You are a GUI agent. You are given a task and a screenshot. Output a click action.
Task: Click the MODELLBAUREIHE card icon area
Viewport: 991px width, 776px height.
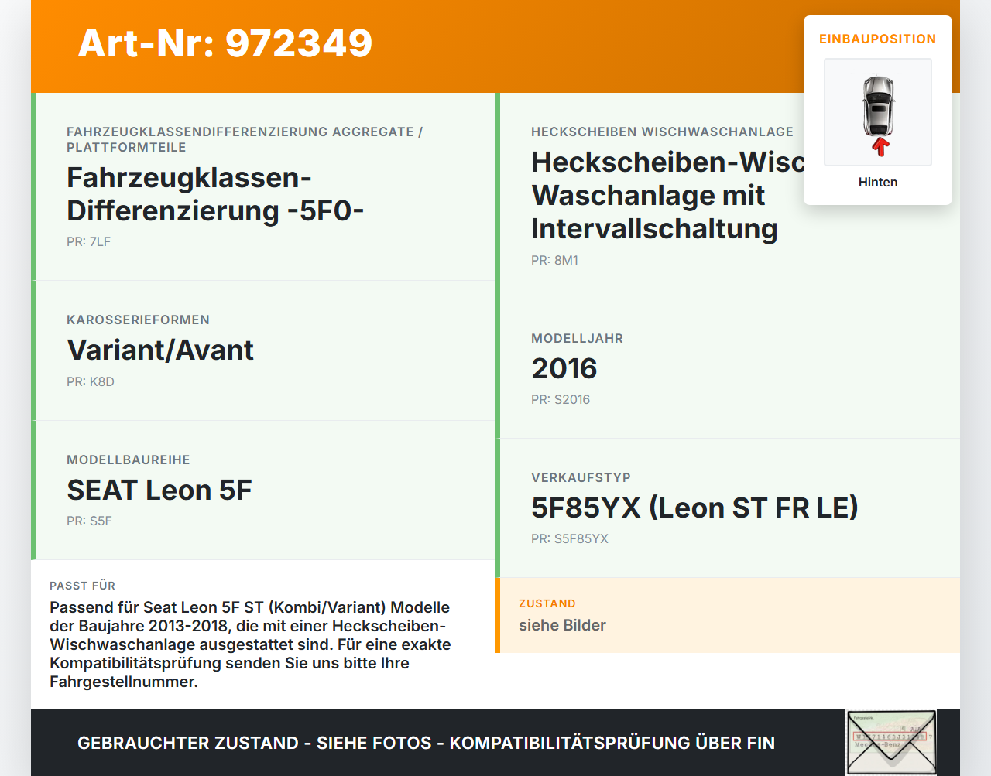(129, 459)
